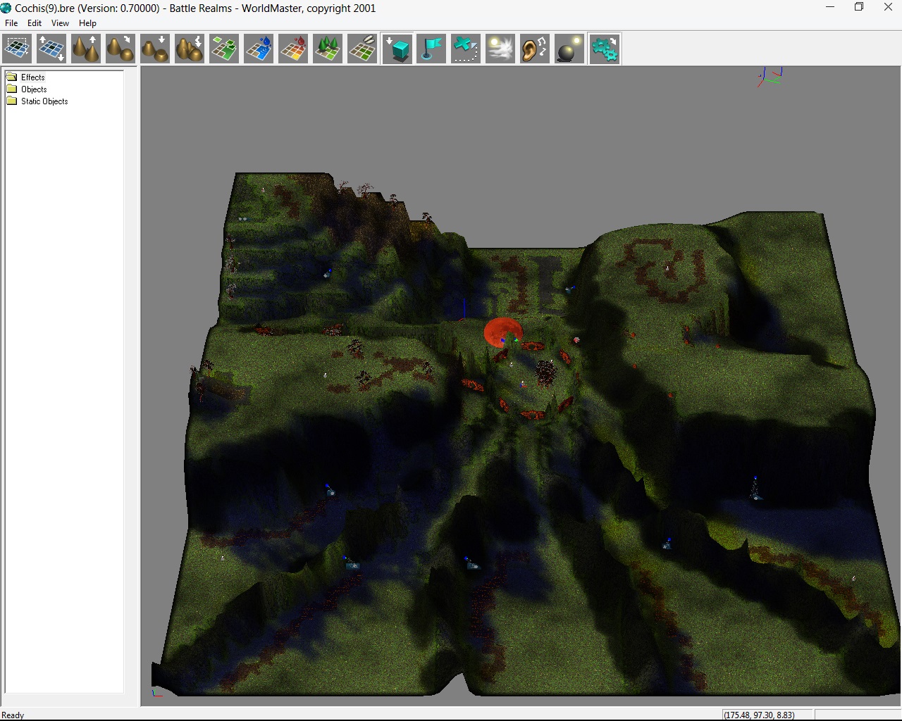This screenshot has height=721, width=902.
Task: Pick the smooth terrain cone-to-mound tool
Action: coord(121,49)
